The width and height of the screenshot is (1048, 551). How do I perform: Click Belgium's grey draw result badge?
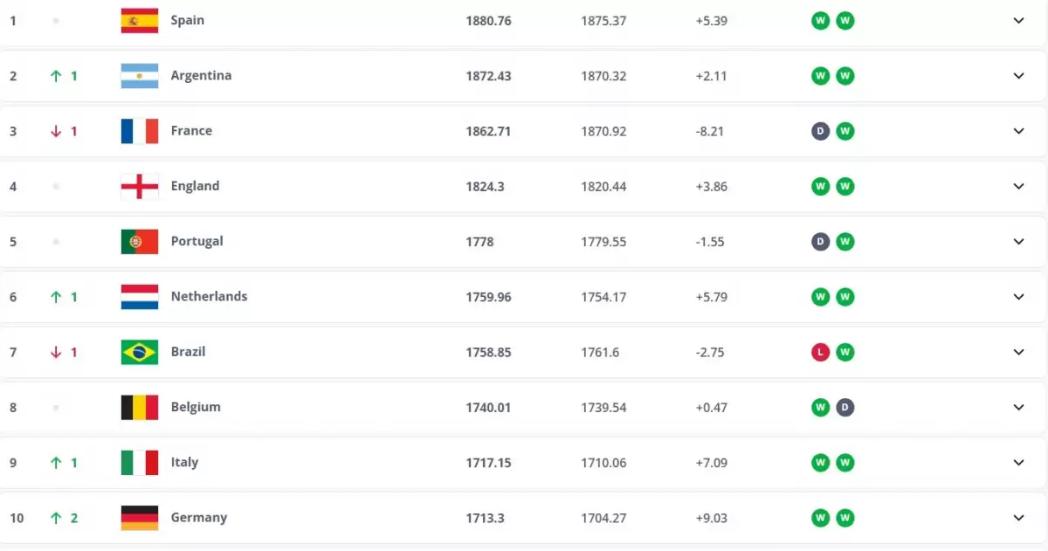coord(845,407)
